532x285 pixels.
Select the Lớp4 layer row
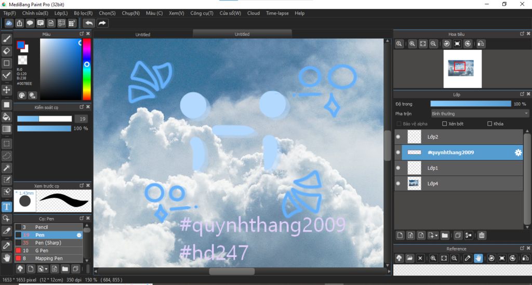tap(459, 183)
